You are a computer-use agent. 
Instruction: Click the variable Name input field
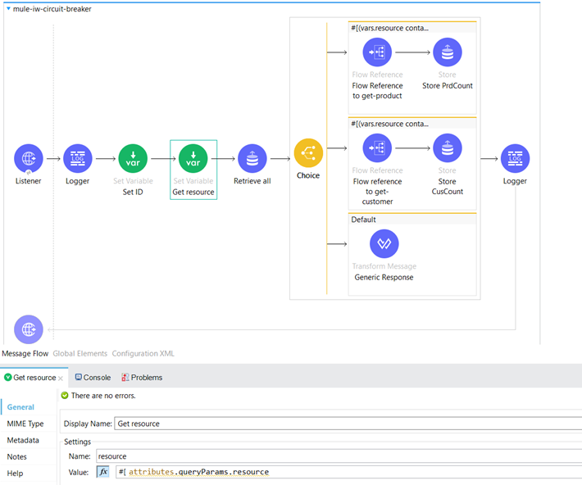339,456
